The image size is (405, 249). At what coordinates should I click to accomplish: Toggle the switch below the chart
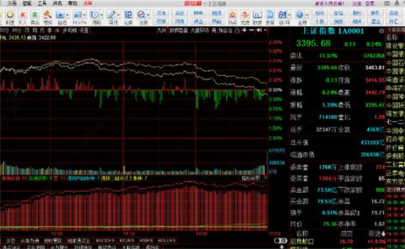pos(280,240)
